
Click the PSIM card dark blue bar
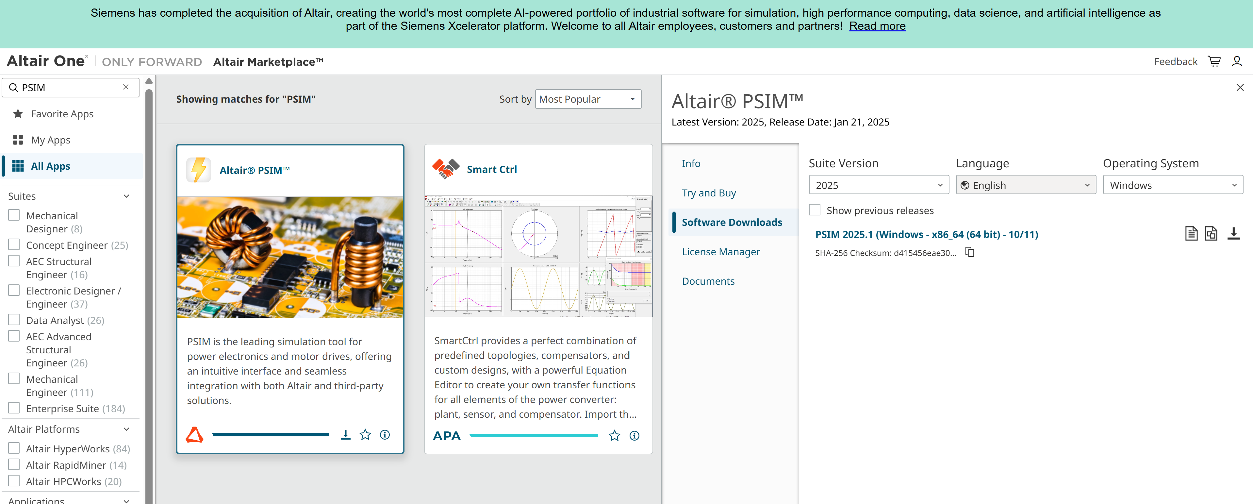[271, 434]
